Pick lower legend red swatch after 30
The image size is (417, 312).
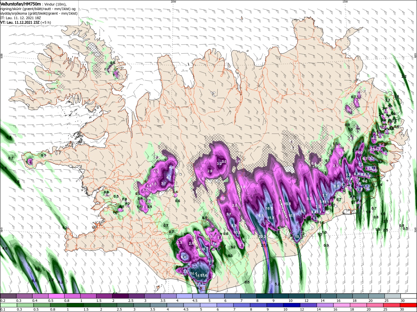(x=409, y=305)
